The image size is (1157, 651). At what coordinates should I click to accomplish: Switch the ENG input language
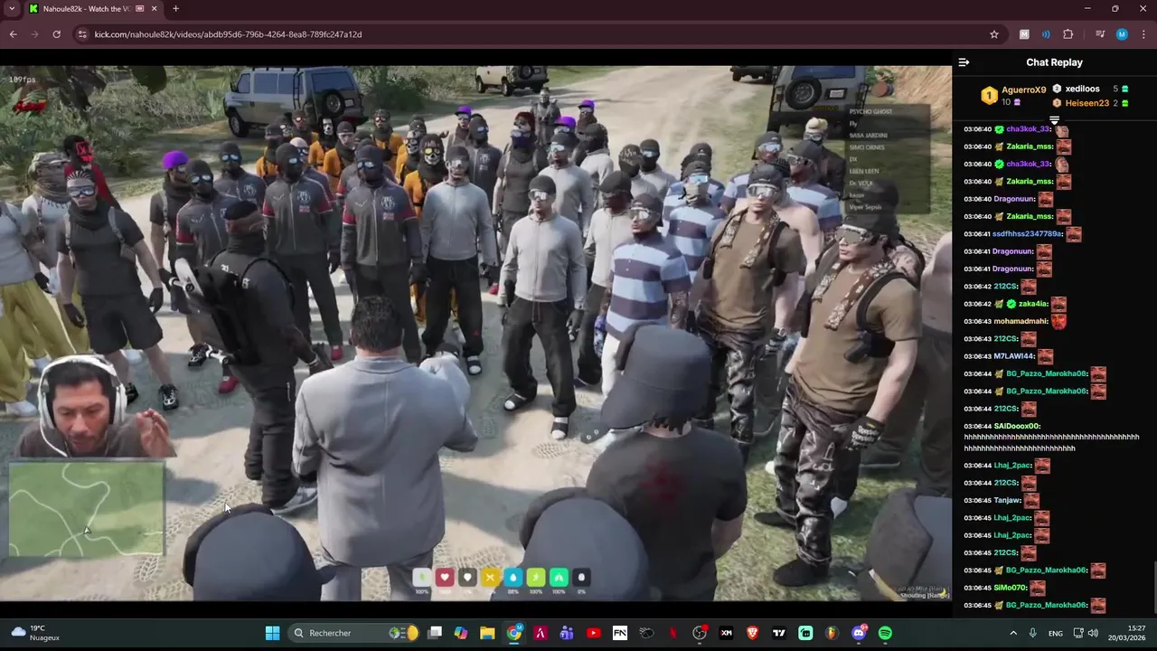[1056, 633]
